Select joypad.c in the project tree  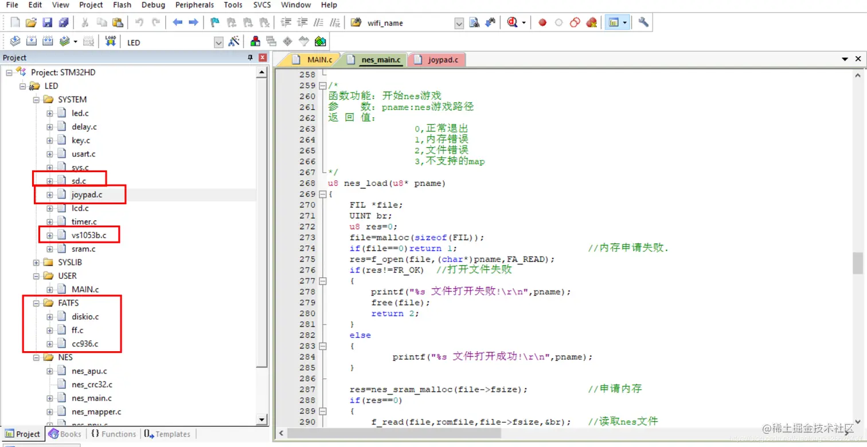click(87, 195)
